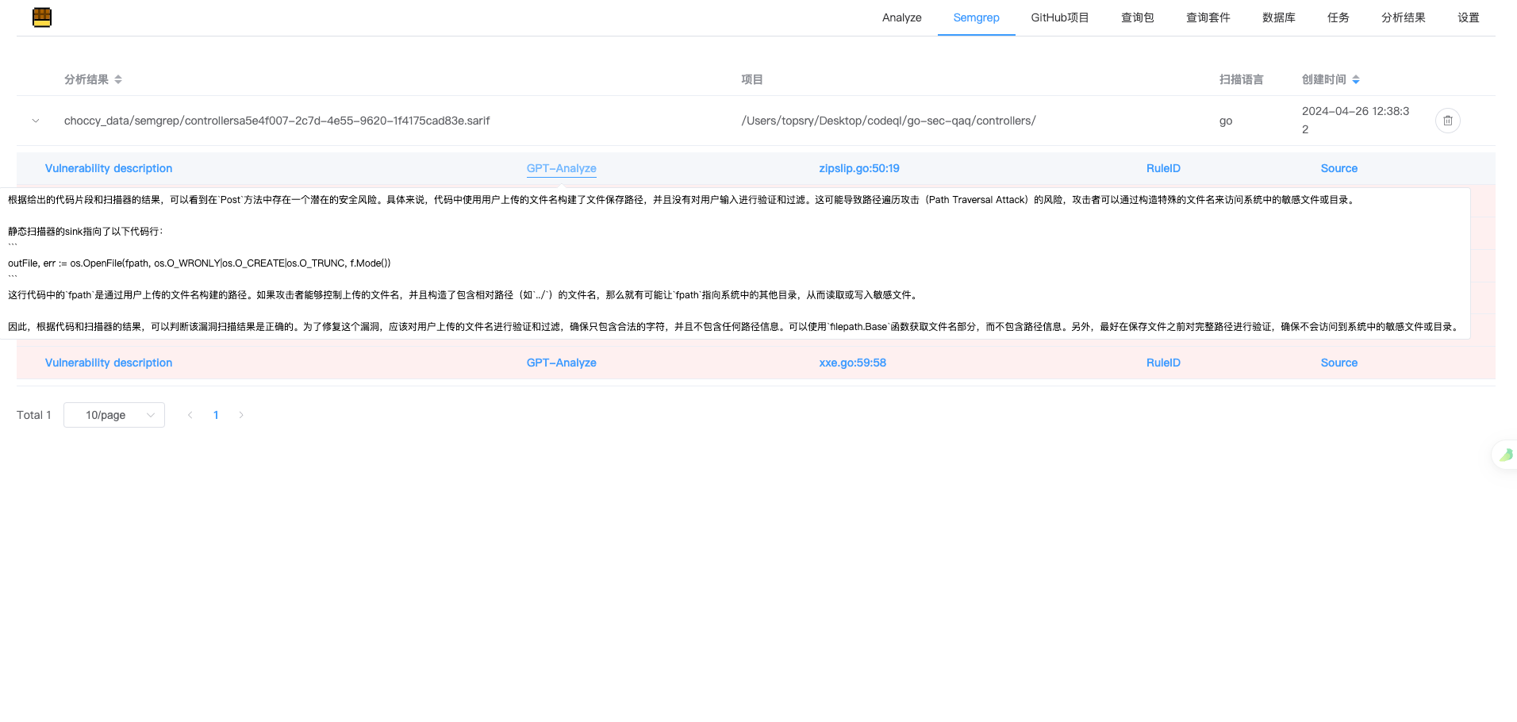Click Source in xxe.go row

pos(1339,363)
